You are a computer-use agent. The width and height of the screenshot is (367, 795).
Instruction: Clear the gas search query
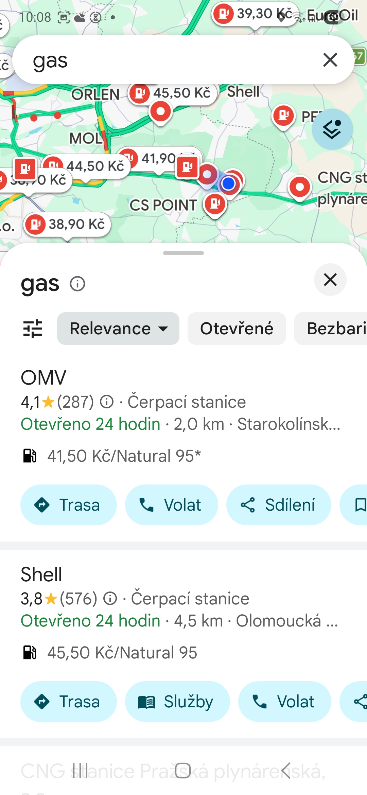tap(330, 60)
